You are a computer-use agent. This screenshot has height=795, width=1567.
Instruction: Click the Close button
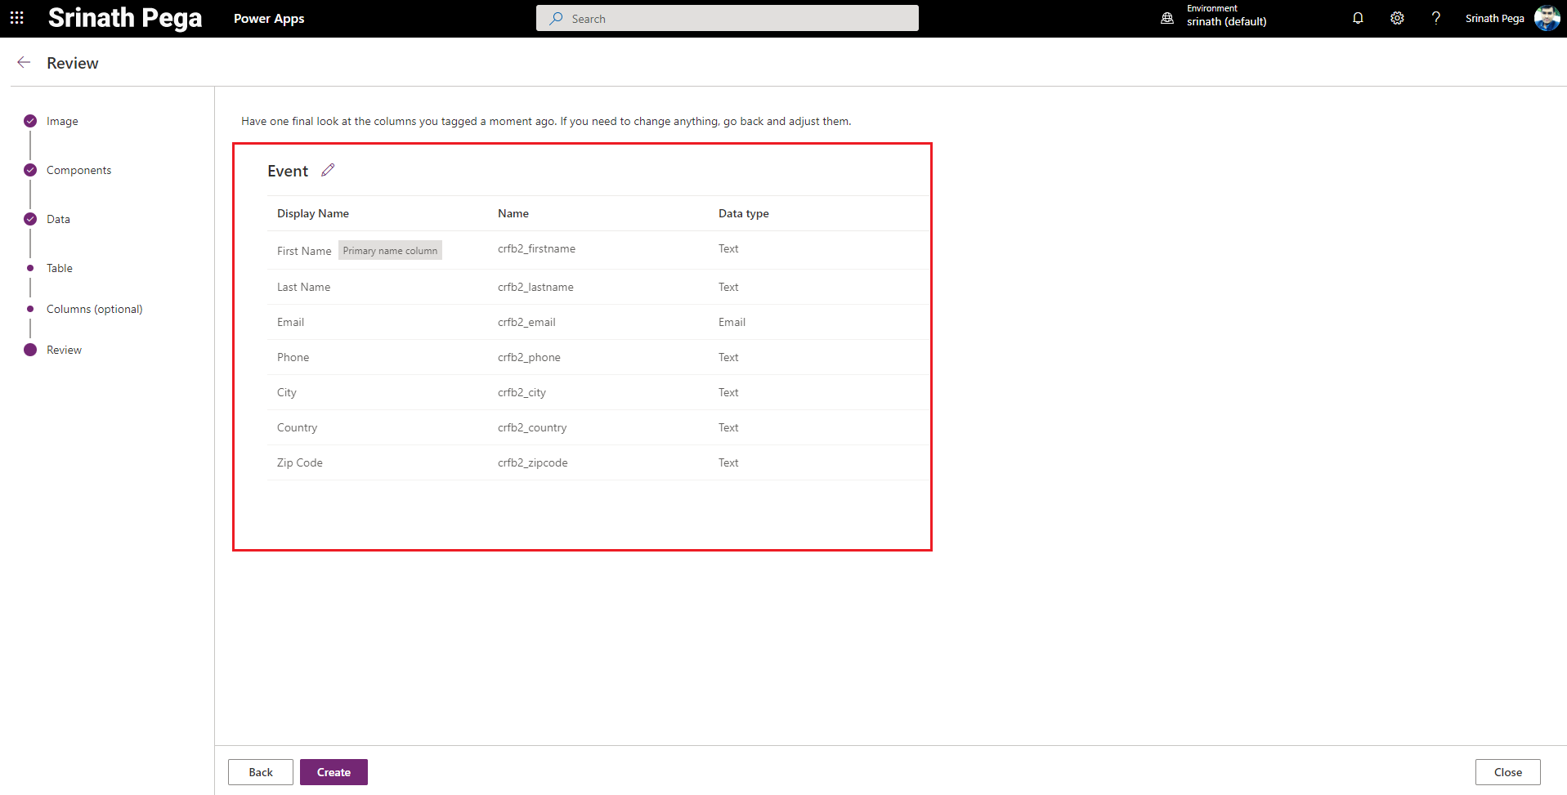point(1507,772)
